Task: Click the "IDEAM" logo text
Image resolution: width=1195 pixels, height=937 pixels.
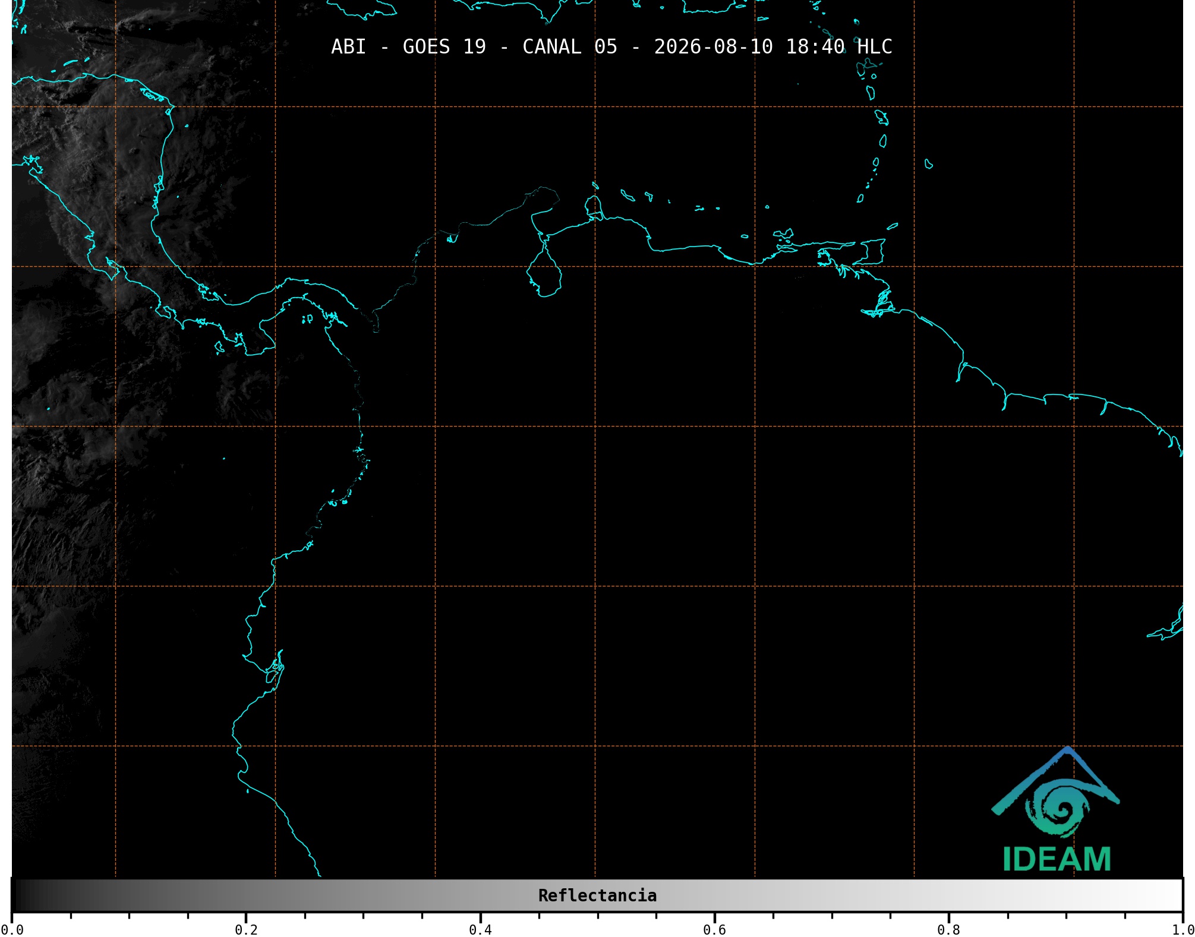Action: (1057, 859)
